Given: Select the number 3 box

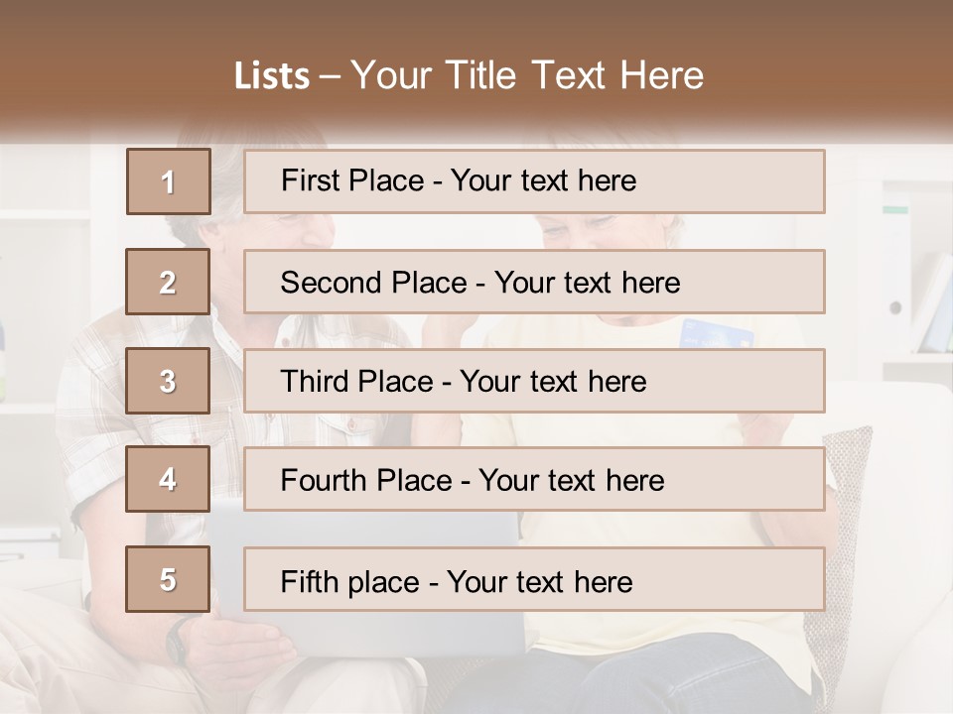Looking at the screenshot, I should tap(169, 381).
